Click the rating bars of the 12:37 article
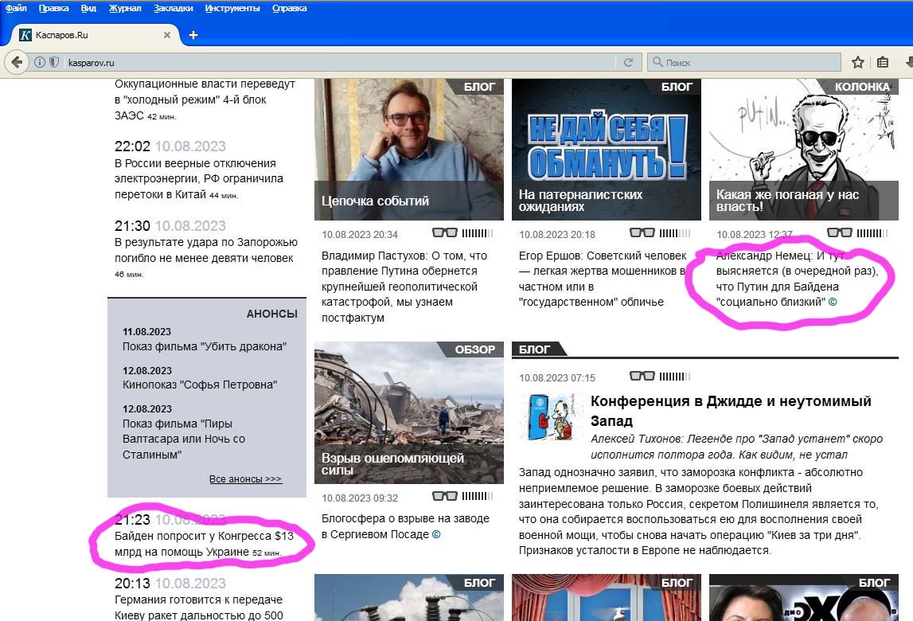This screenshot has width=913, height=621. [x=872, y=233]
